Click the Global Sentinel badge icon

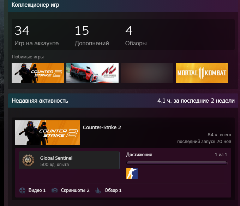pyautogui.click(x=28, y=161)
